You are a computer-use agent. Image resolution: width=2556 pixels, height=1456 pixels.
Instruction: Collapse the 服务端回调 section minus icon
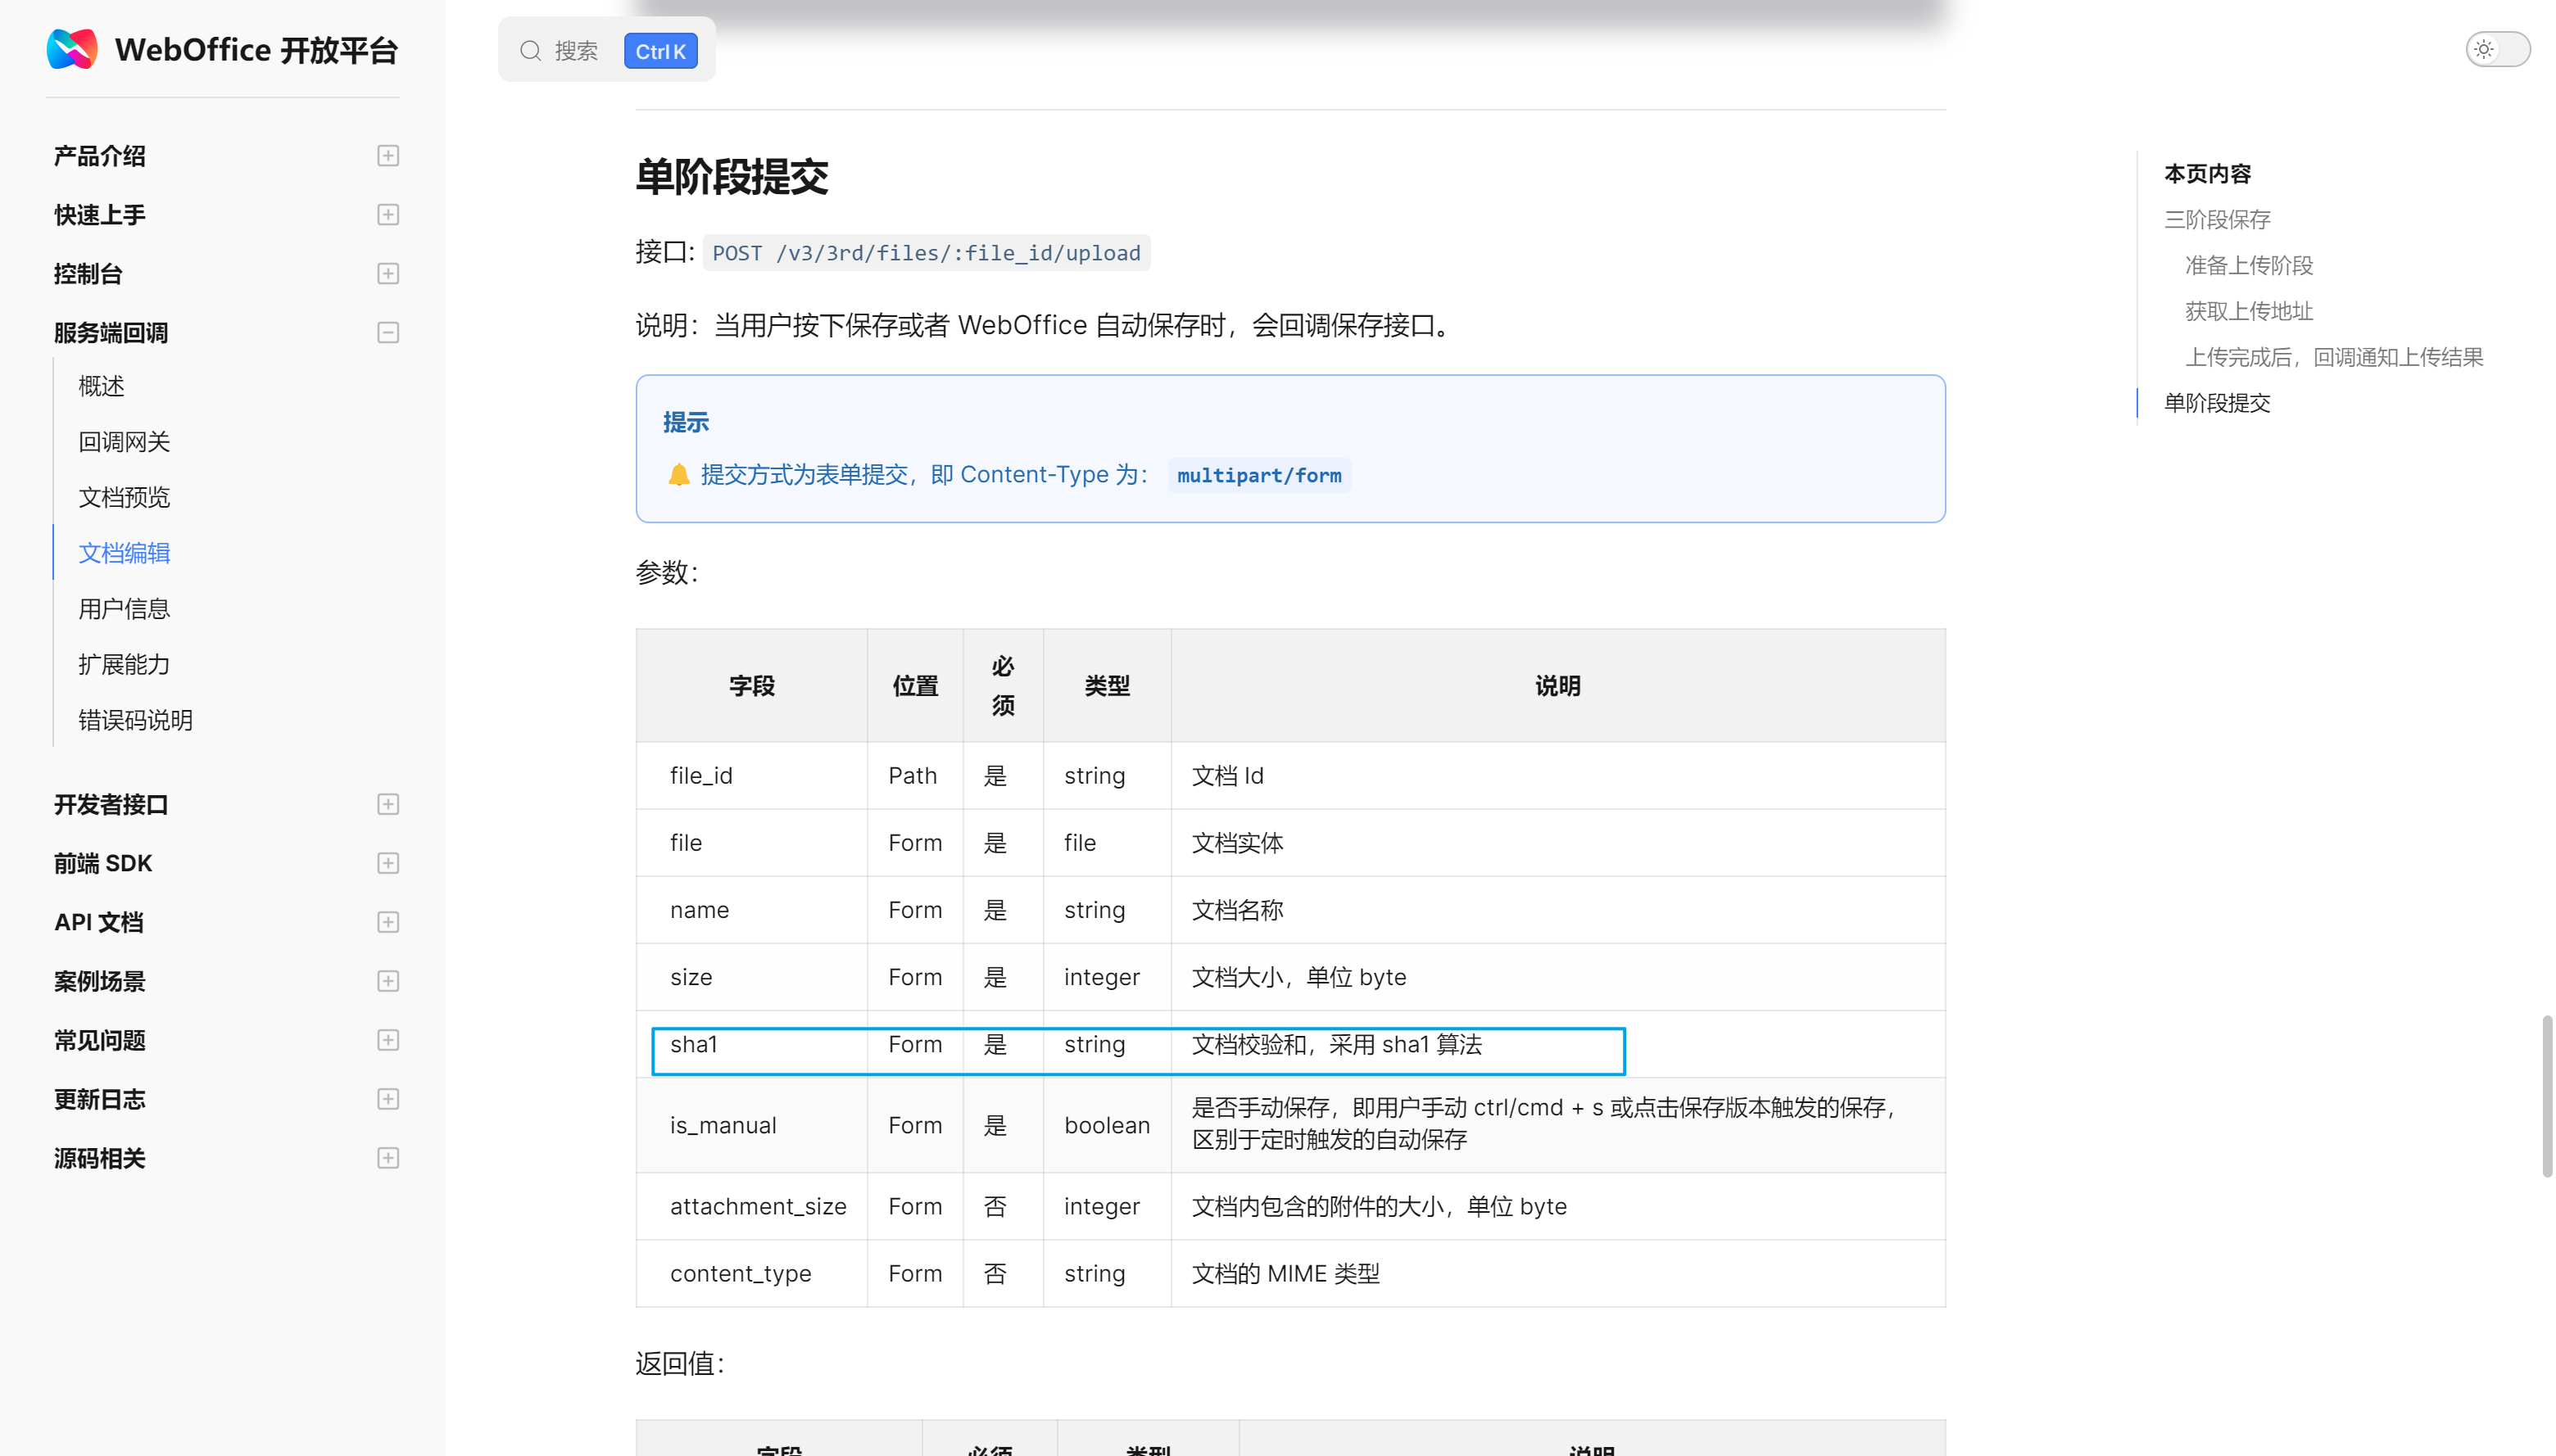coord(388,333)
